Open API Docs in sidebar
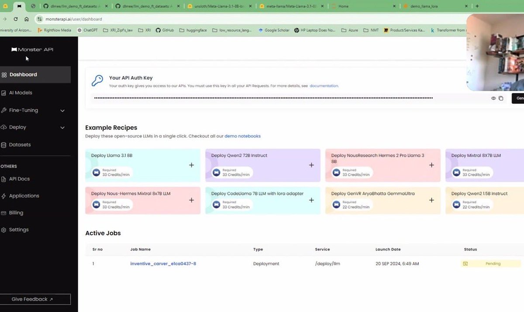This screenshot has height=312, width=524. point(19,179)
